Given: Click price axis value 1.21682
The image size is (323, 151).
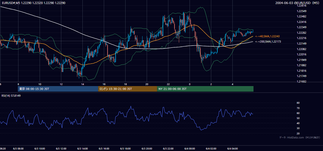Looking at the screenshot, I should pos(302,82).
